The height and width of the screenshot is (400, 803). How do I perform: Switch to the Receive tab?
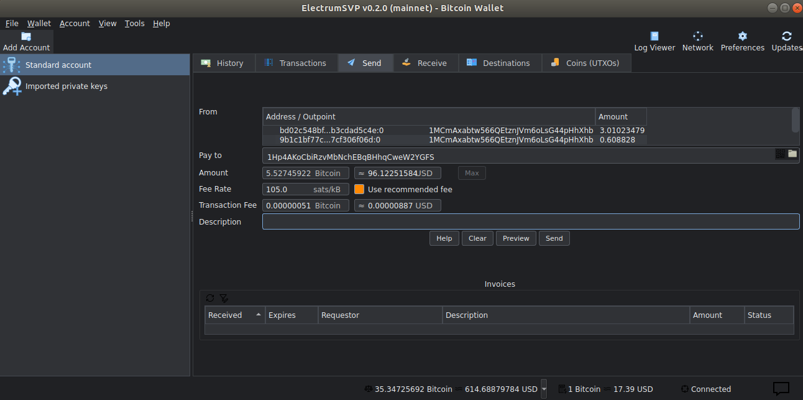coord(426,63)
